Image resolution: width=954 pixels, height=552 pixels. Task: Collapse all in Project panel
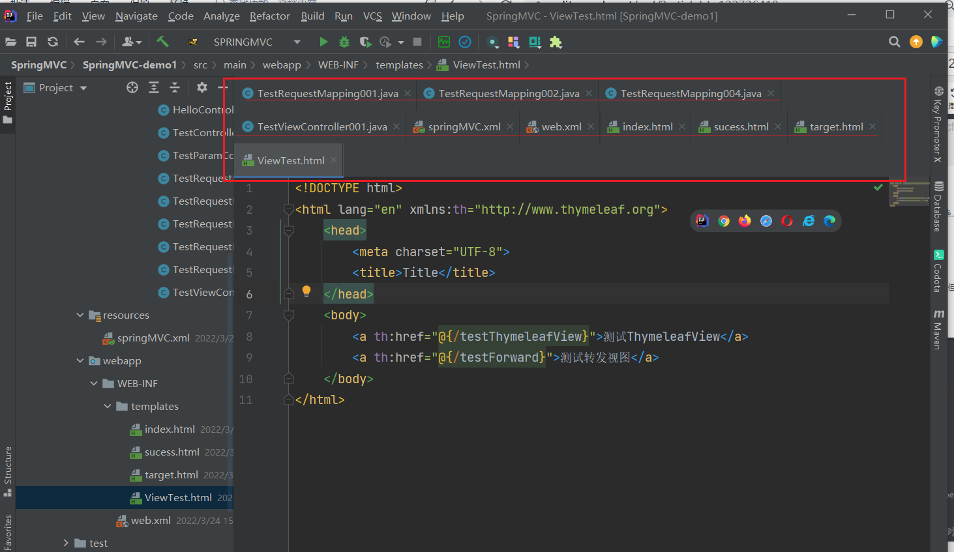click(175, 87)
